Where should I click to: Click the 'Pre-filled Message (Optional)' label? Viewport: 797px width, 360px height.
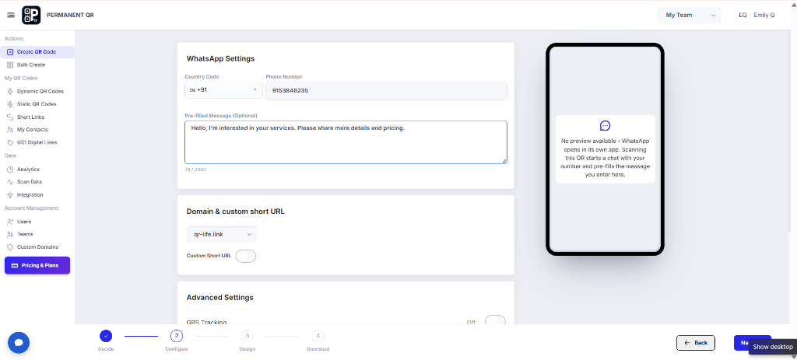[x=221, y=115]
